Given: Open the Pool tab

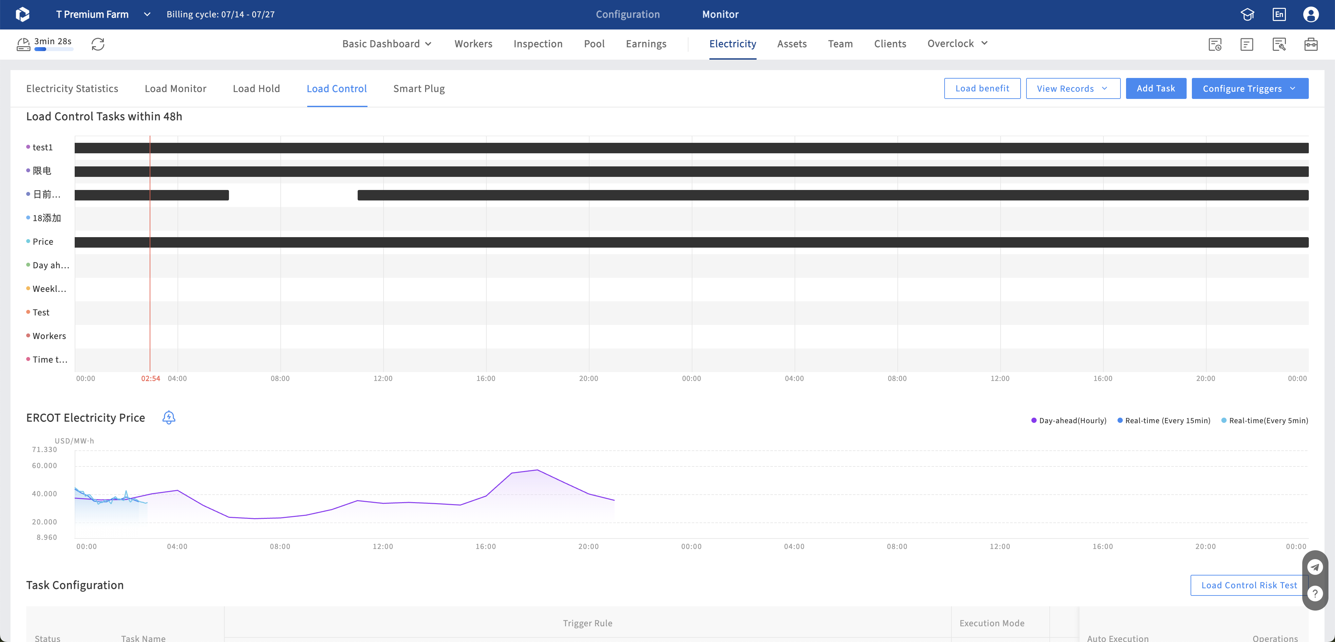Looking at the screenshot, I should click(x=594, y=44).
